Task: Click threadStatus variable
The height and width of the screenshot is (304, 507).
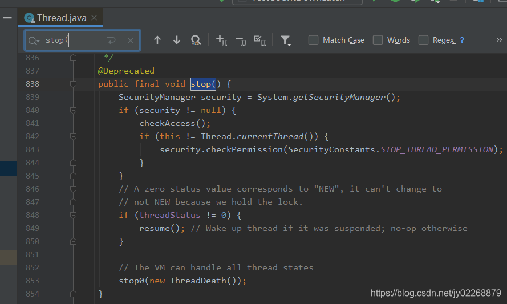Action: pyautogui.click(x=170, y=215)
